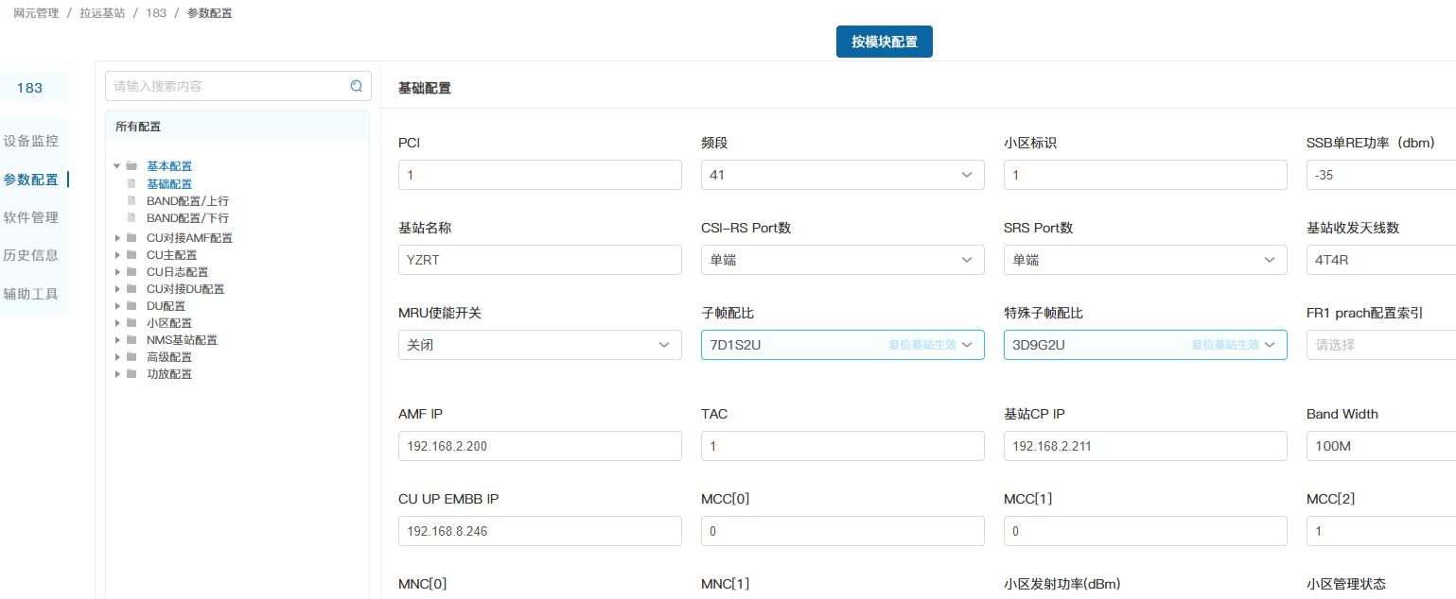The height and width of the screenshot is (599, 1456).
Task: Expand the CU对接DU配置 node arrow
Action: [x=117, y=289]
